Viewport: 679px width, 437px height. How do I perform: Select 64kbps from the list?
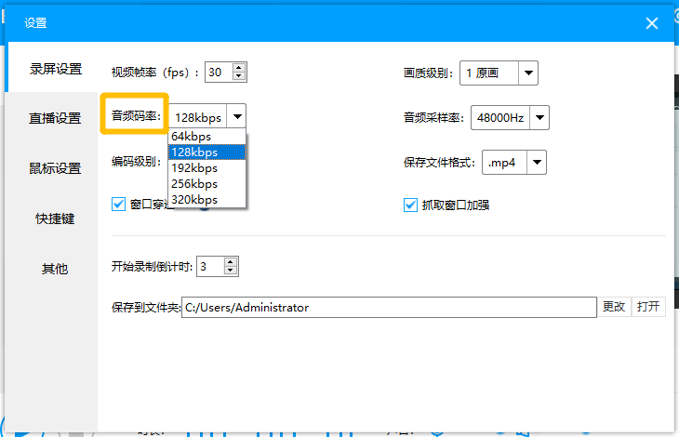click(x=207, y=137)
